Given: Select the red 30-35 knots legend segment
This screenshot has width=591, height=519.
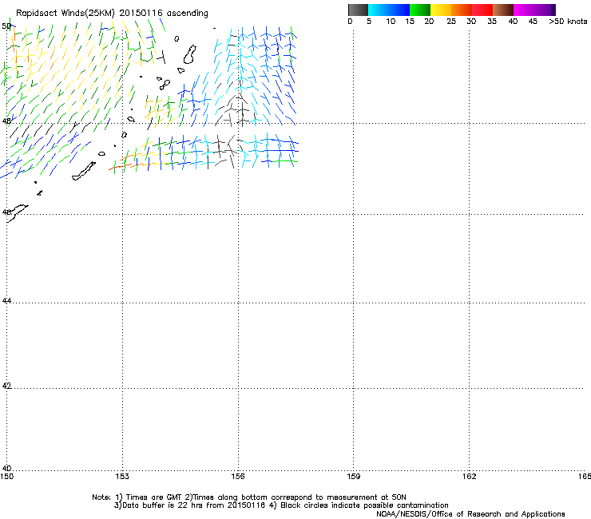Looking at the screenshot, I should tap(482, 10).
